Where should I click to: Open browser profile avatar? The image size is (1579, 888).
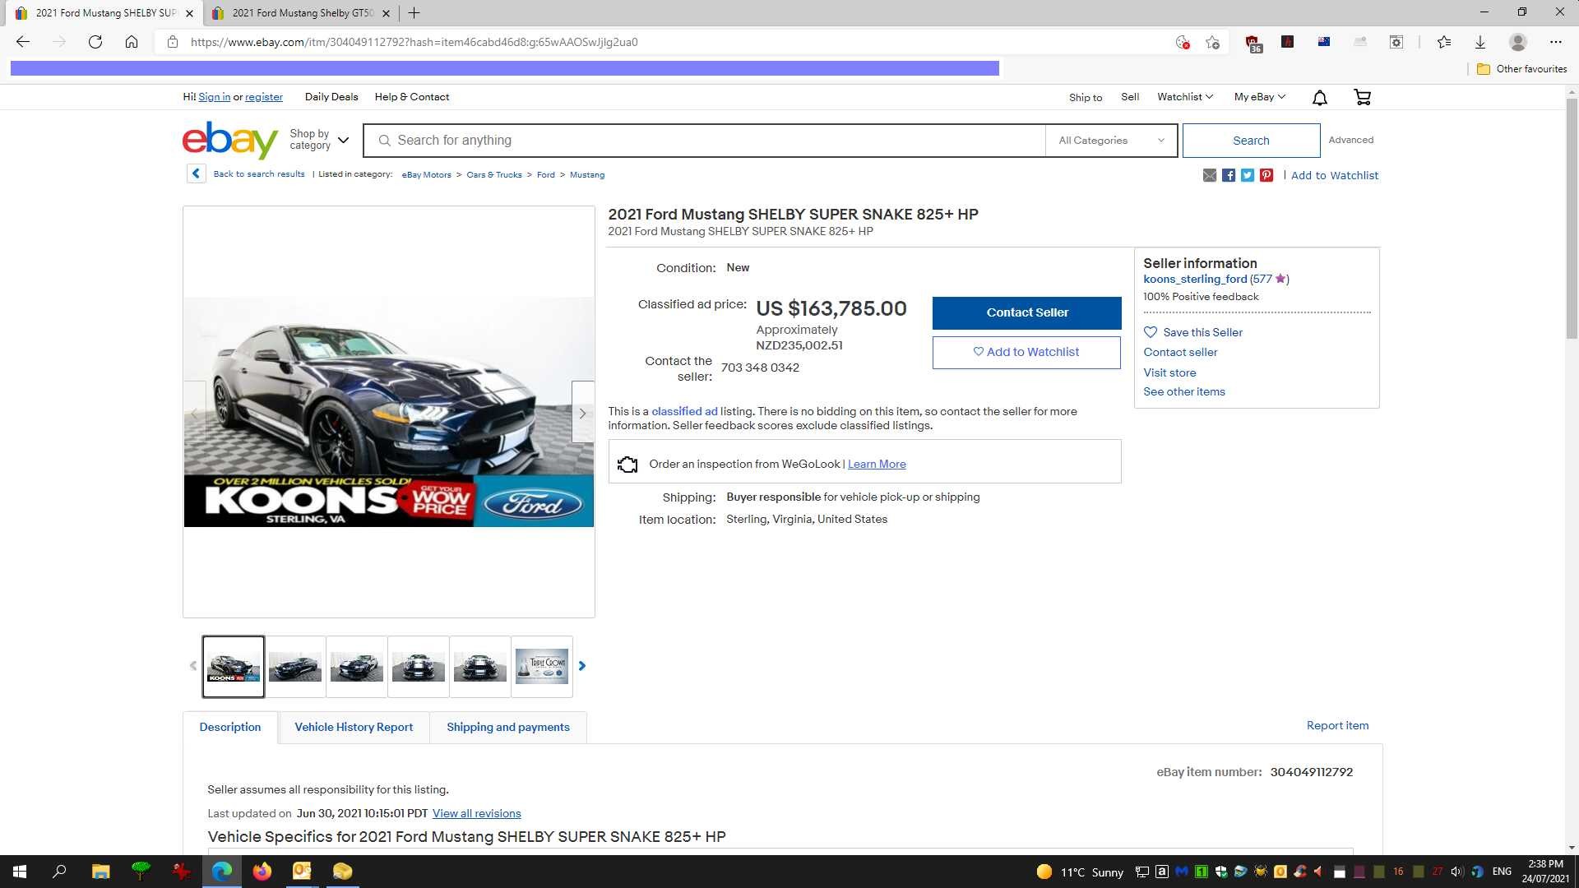pos(1518,42)
